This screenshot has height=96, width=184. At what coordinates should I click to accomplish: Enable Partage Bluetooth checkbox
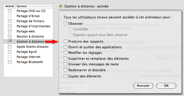click(x=10, y=62)
